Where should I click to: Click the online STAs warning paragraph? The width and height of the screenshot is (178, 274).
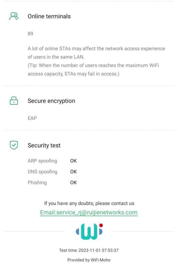(96, 53)
